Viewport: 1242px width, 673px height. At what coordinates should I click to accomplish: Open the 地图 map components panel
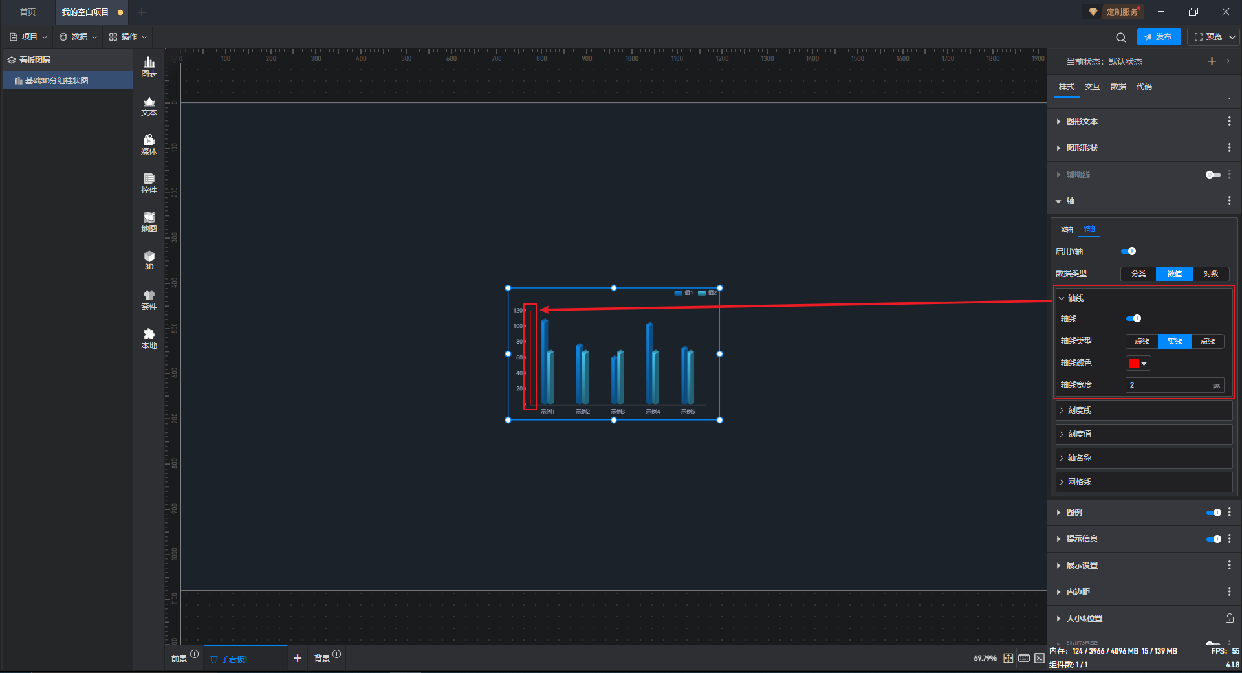click(149, 223)
